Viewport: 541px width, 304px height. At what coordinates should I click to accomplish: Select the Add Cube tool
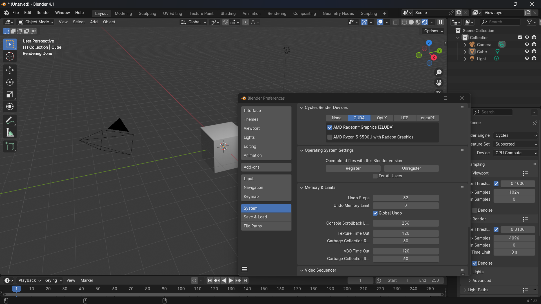pyautogui.click(x=10, y=146)
